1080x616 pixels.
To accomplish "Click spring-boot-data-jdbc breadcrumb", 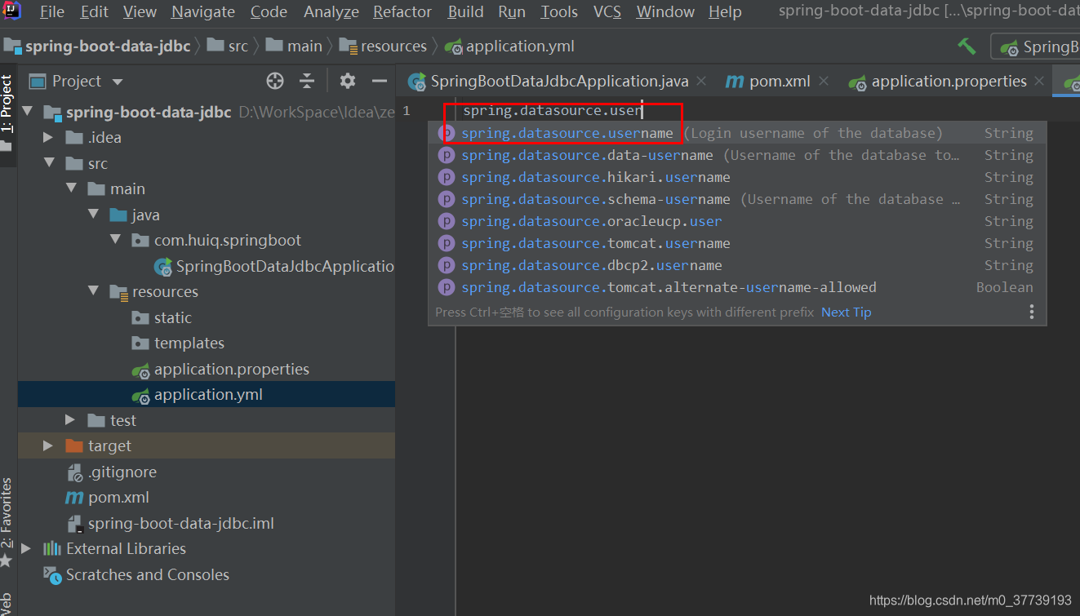I will 99,47.
